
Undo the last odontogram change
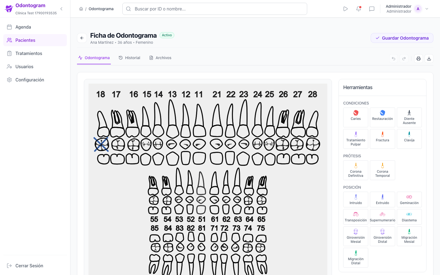tap(394, 59)
